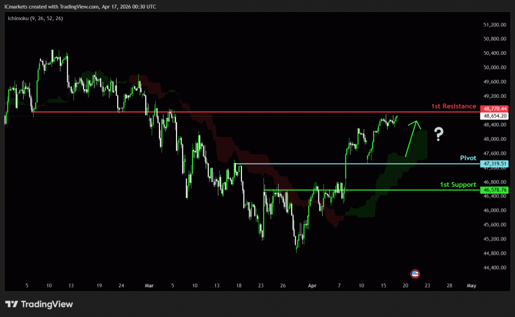Select the 1st Resistance text label

453,106
